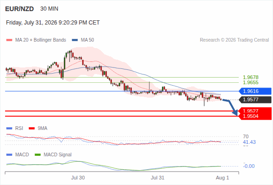Click the green 1.9678 resistance label
Viewport: 273px width, 185px height.
point(250,77)
